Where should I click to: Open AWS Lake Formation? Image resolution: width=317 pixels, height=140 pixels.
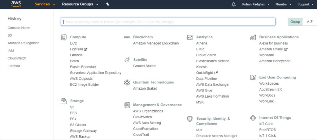[212, 96]
